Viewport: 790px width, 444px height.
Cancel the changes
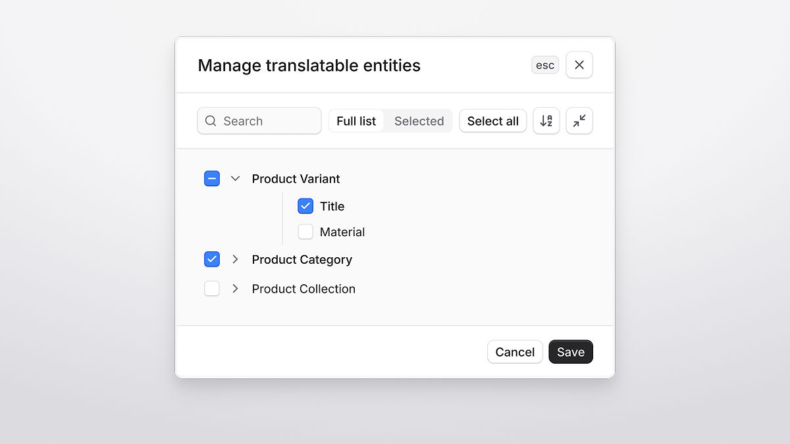coord(515,351)
